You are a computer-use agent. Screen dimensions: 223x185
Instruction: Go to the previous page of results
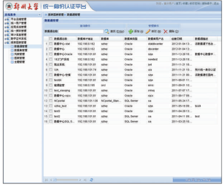[51, 180]
